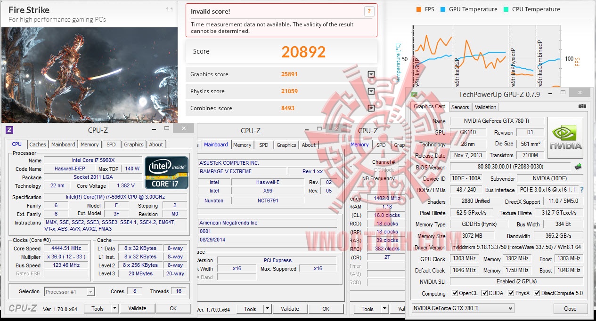
Task: Expand the Graphics score details arrow
Action: (371, 74)
